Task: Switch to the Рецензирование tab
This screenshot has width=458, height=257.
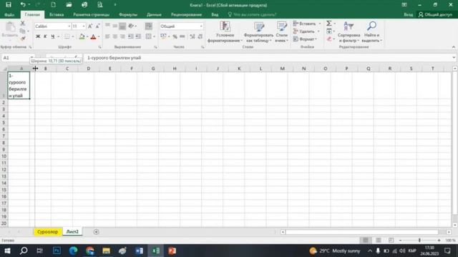Action: (186, 14)
